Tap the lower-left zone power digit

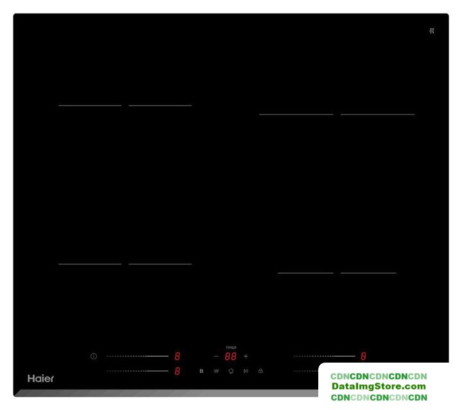click(177, 371)
